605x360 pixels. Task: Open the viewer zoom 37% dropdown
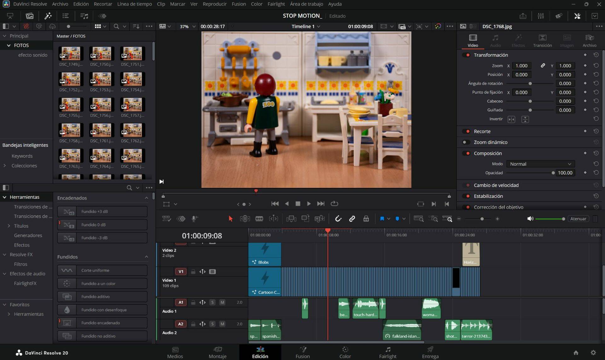point(187,26)
